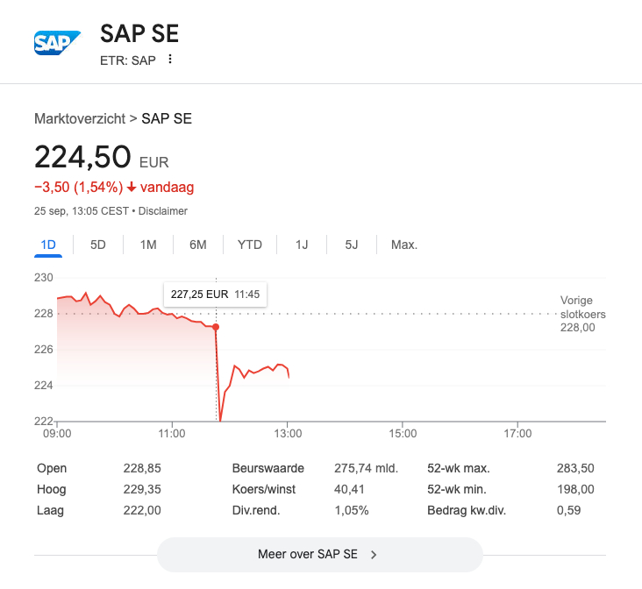Show the 1M chart range
Image resolution: width=642 pixels, height=589 pixels.
click(x=148, y=245)
